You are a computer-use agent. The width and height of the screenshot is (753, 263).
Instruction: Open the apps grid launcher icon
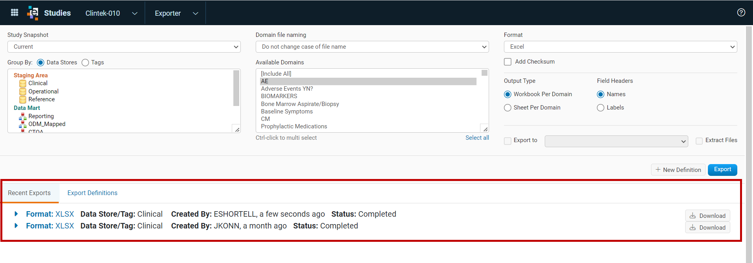coord(15,13)
